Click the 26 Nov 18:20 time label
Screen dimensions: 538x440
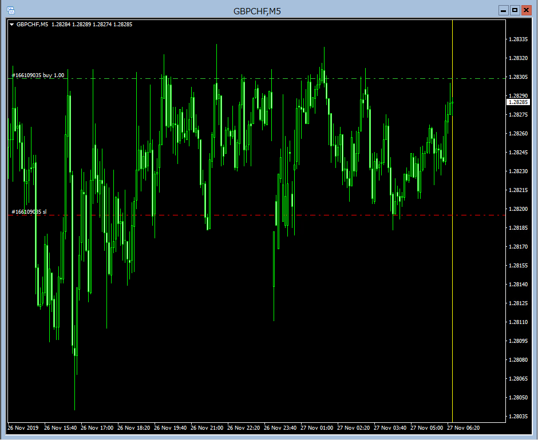[x=134, y=427]
